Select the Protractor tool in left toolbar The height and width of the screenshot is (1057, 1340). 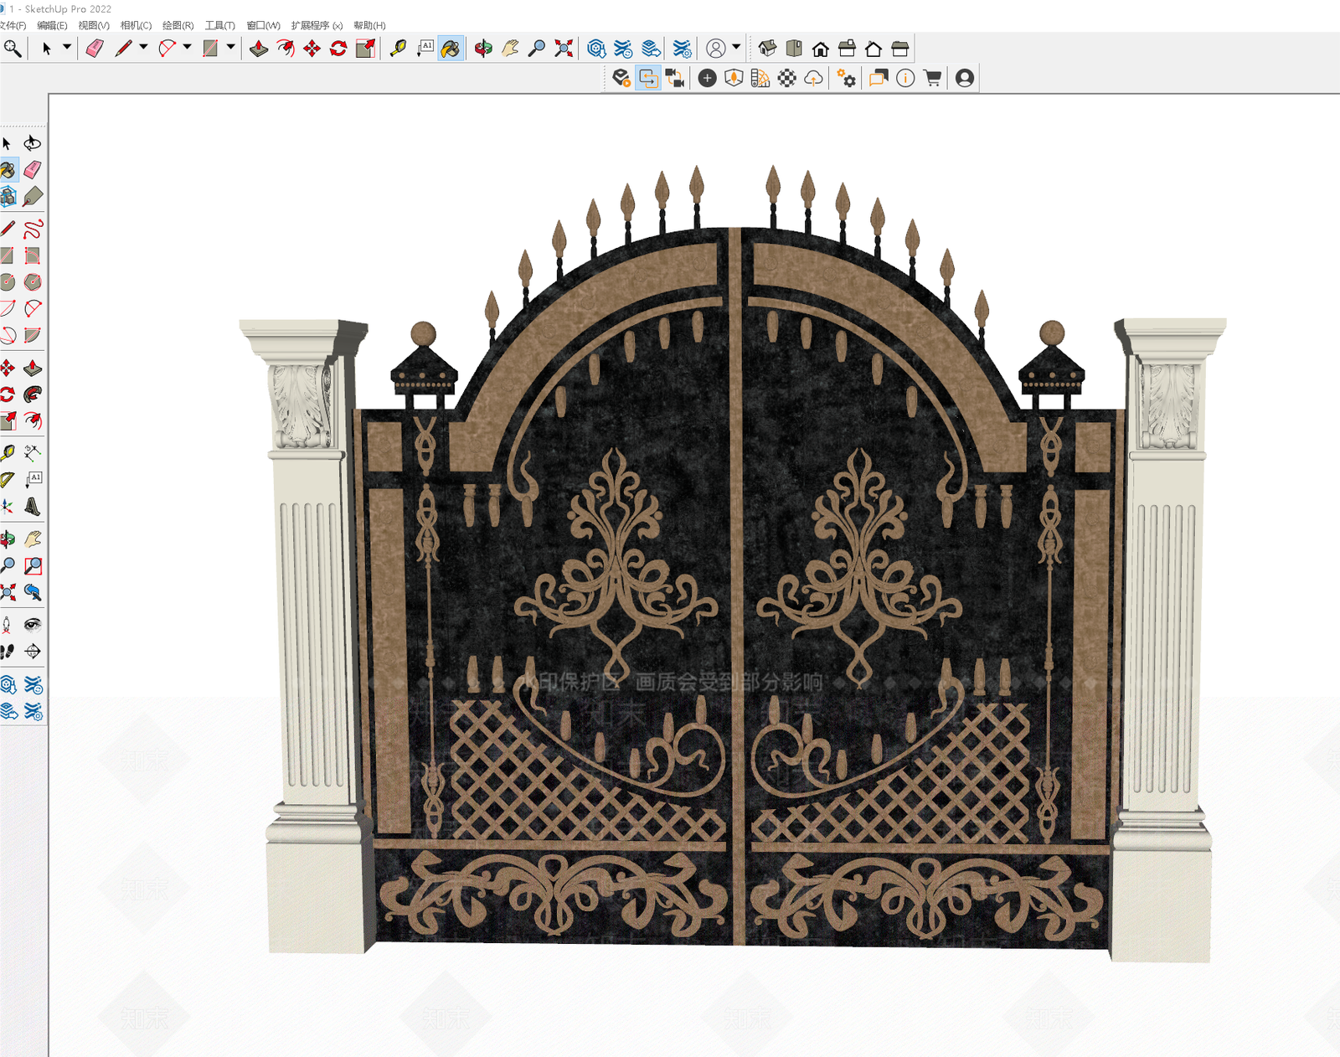[8, 479]
